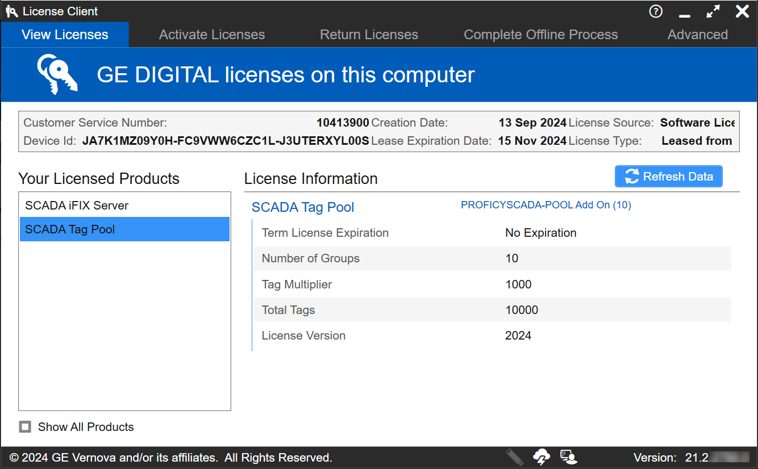Click the keys logo in blue banner

point(57,74)
